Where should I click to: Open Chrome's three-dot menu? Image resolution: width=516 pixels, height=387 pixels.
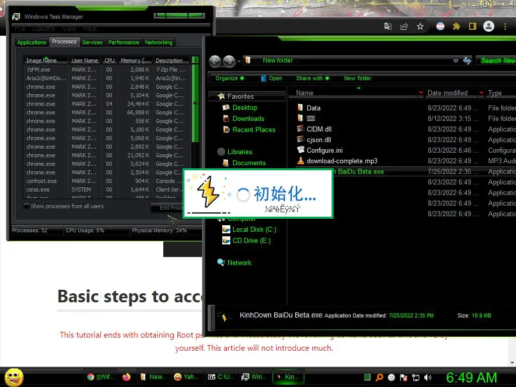tap(505, 26)
